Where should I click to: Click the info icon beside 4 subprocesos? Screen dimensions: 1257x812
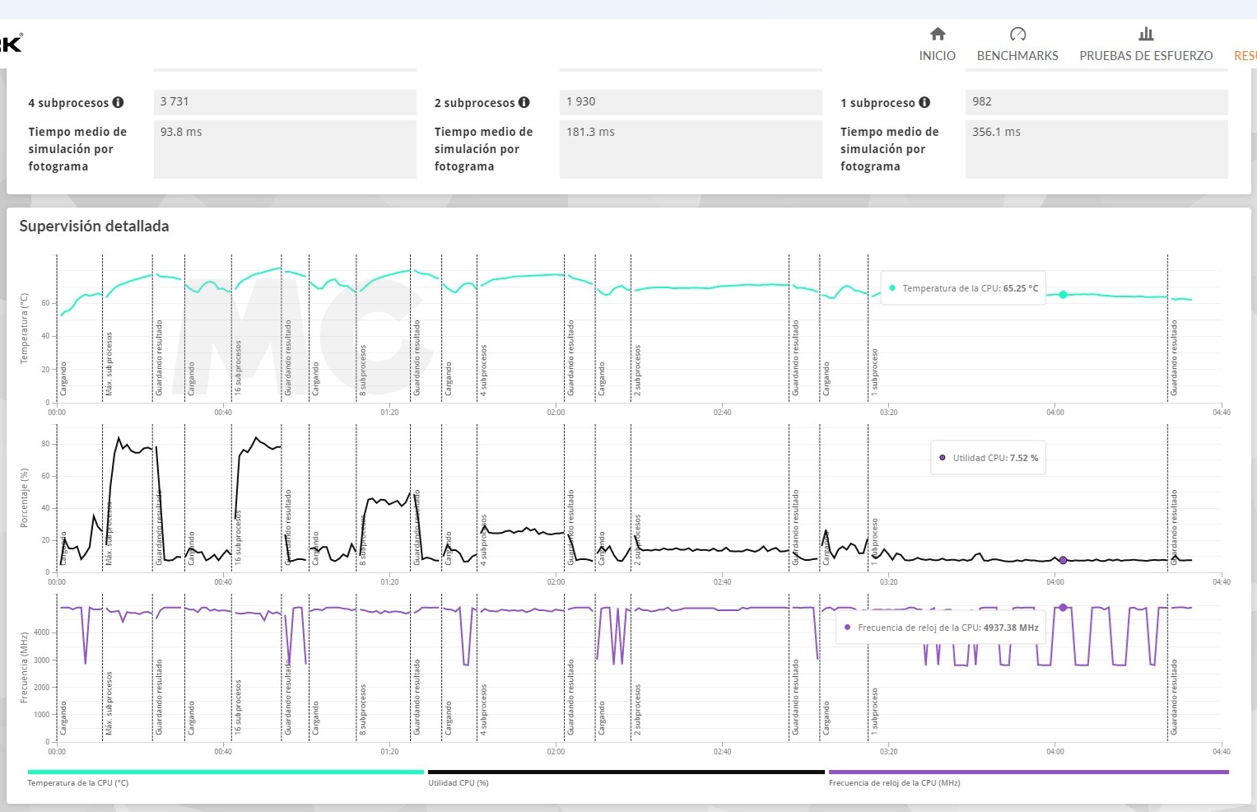[x=118, y=102]
